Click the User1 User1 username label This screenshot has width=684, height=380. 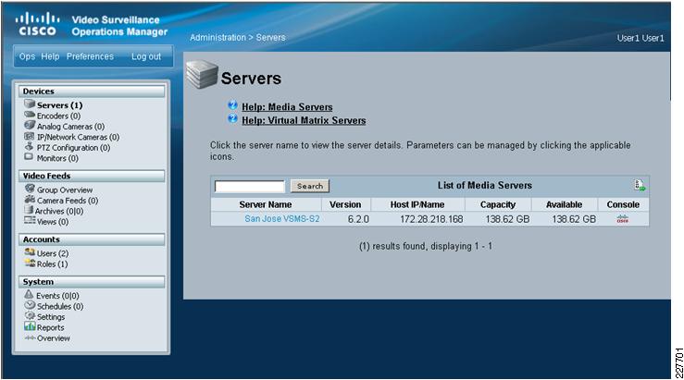(640, 38)
